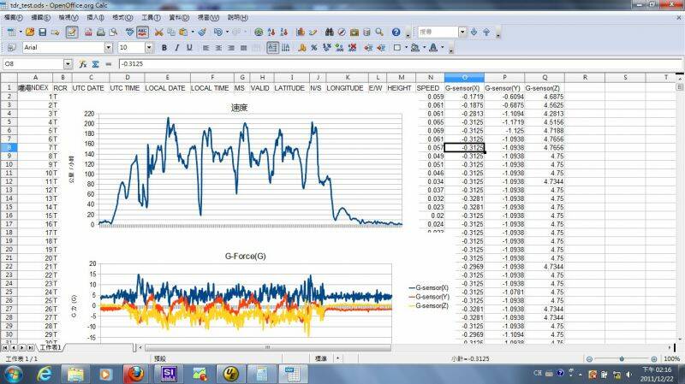Expand the Paste options arrow
The height and width of the screenshot is (384, 685).
click(192, 32)
